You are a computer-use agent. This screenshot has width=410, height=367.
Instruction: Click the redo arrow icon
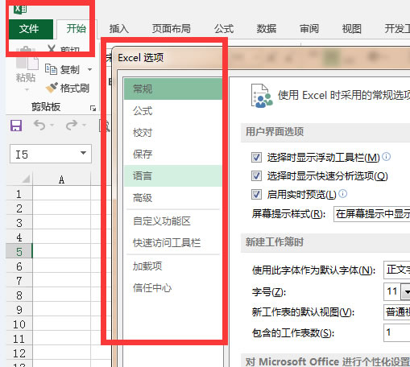(72, 125)
